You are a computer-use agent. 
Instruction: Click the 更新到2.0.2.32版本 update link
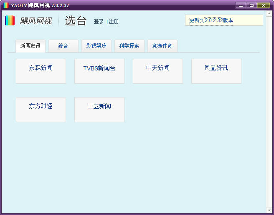[x=211, y=20]
